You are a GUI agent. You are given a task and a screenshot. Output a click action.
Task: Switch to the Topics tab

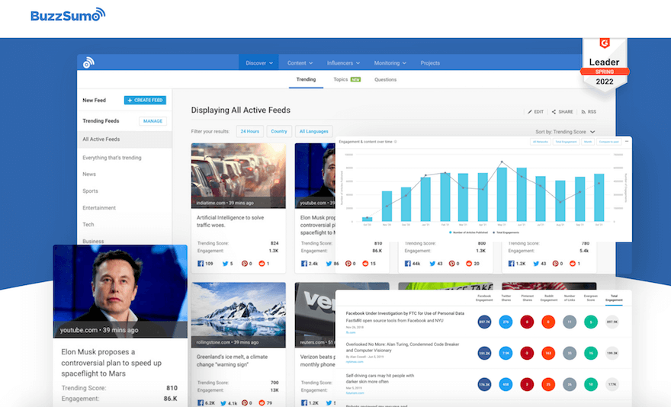347,79
